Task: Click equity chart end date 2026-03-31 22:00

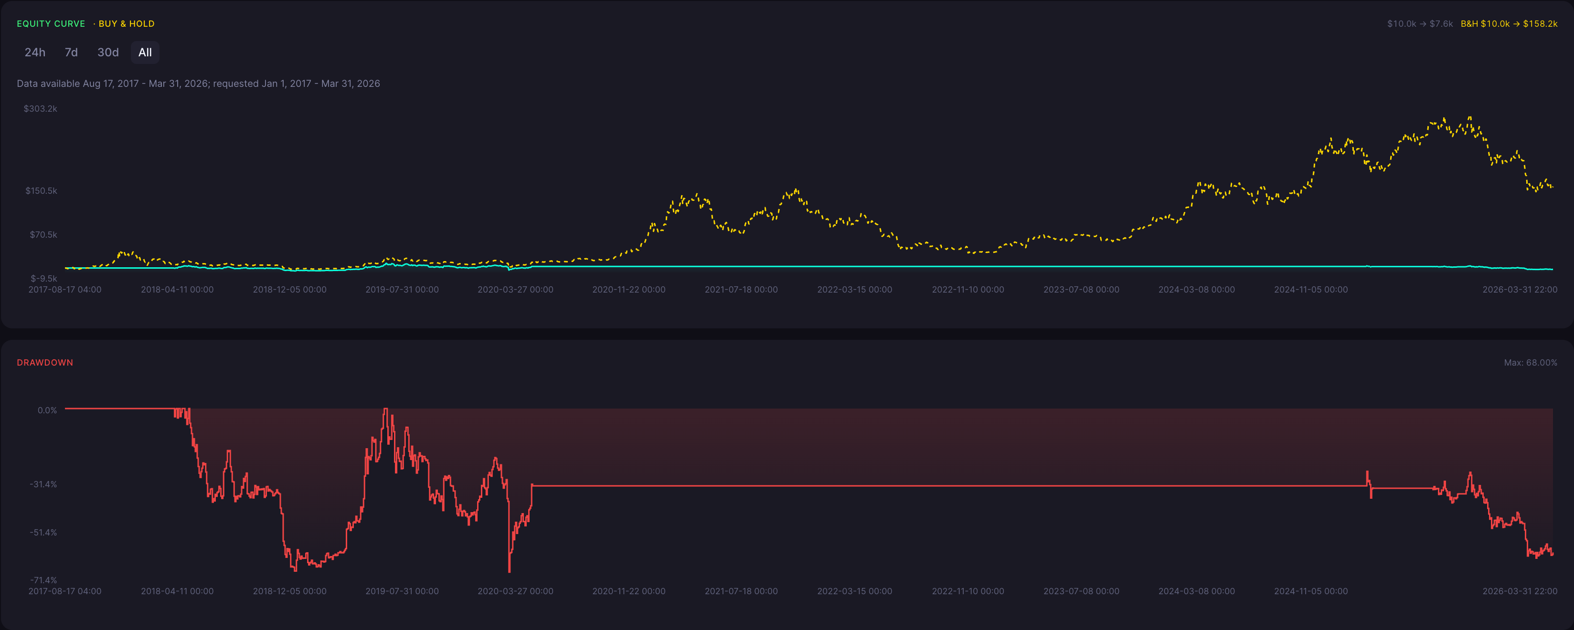Action: 1520,289
